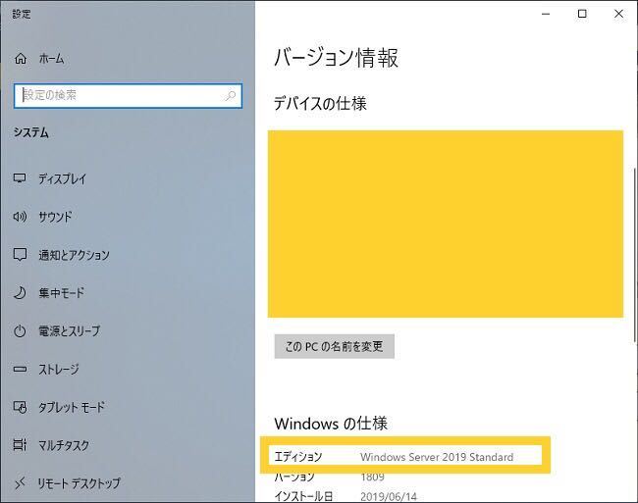Click the Display monitor icon

pos(20,178)
